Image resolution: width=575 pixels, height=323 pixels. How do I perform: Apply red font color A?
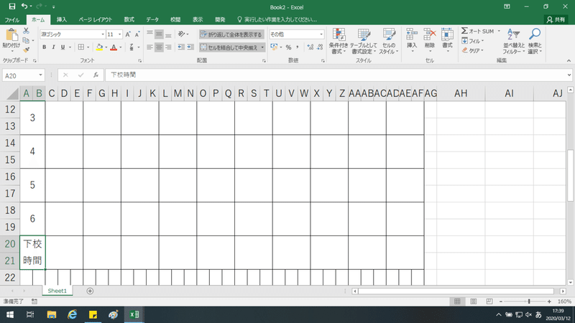(x=114, y=47)
